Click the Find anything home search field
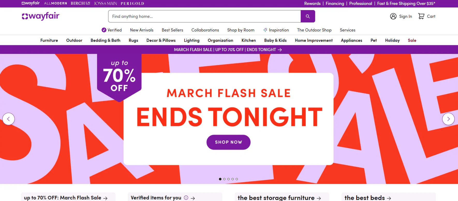Image resolution: width=458 pixels, height=201 pixels. point(204,16)
